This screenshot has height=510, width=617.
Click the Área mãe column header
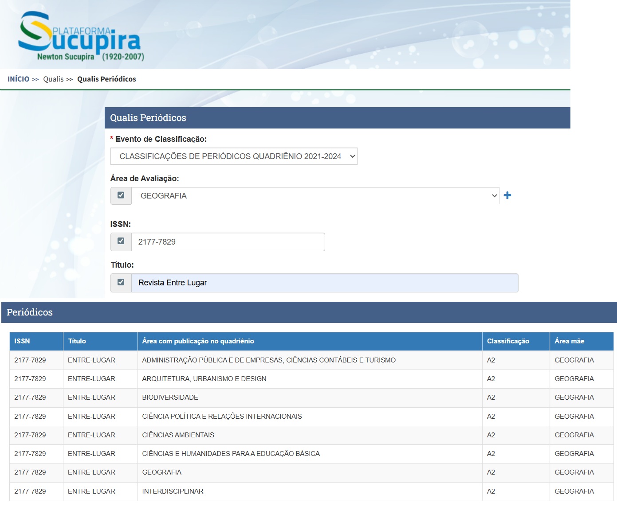(569, 341)
